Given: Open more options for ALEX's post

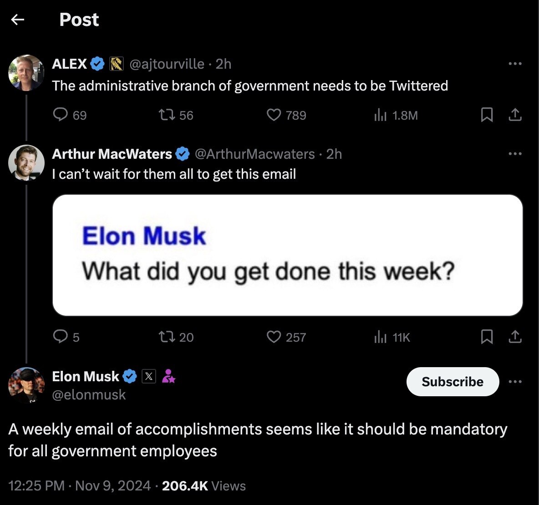Looking at the screenshot, I should [515, 64].
